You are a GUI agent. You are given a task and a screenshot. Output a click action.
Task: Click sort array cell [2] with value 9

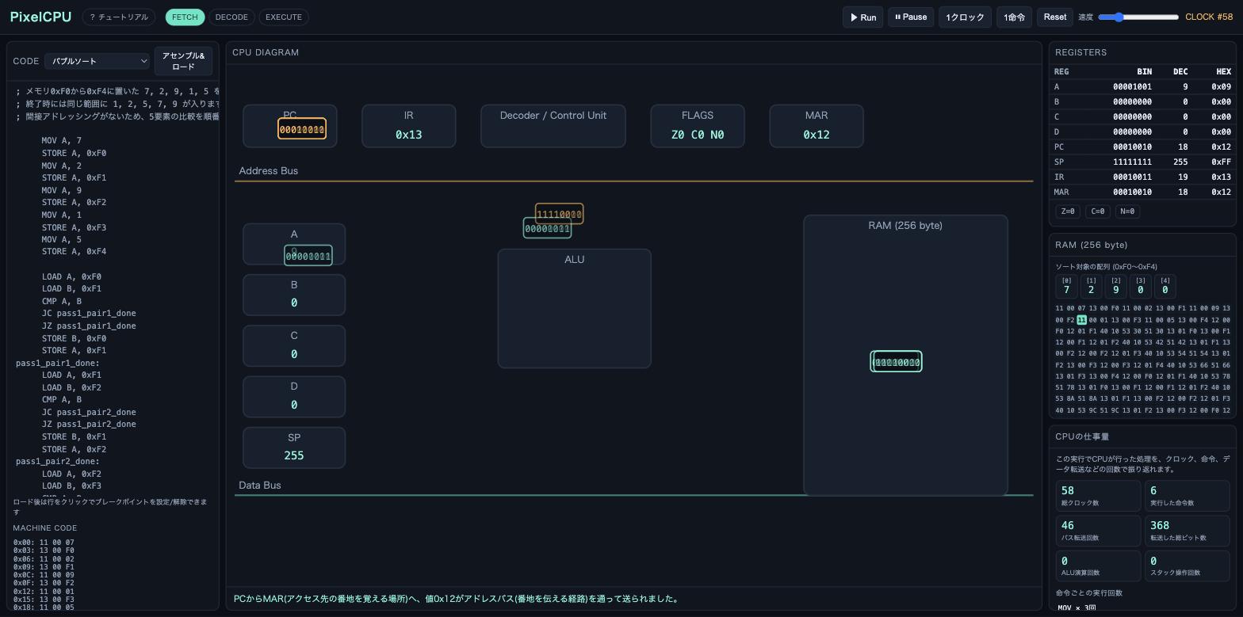click(x=1115, y=286)
